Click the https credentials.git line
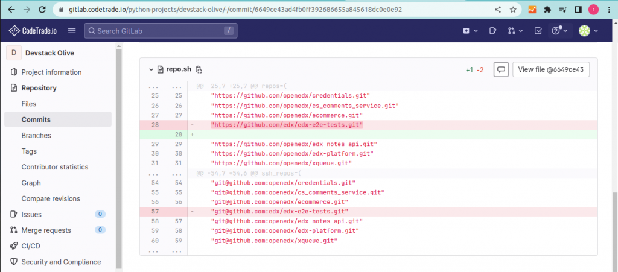Screen dimensions: 618x272 (x=290, y=96)
